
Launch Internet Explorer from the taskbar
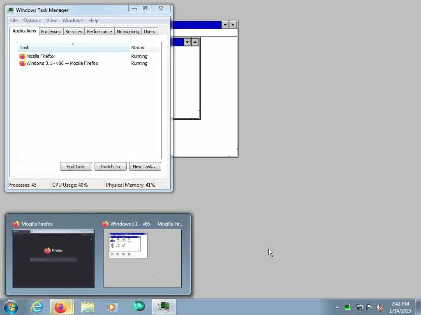click(x=37, y=307)
